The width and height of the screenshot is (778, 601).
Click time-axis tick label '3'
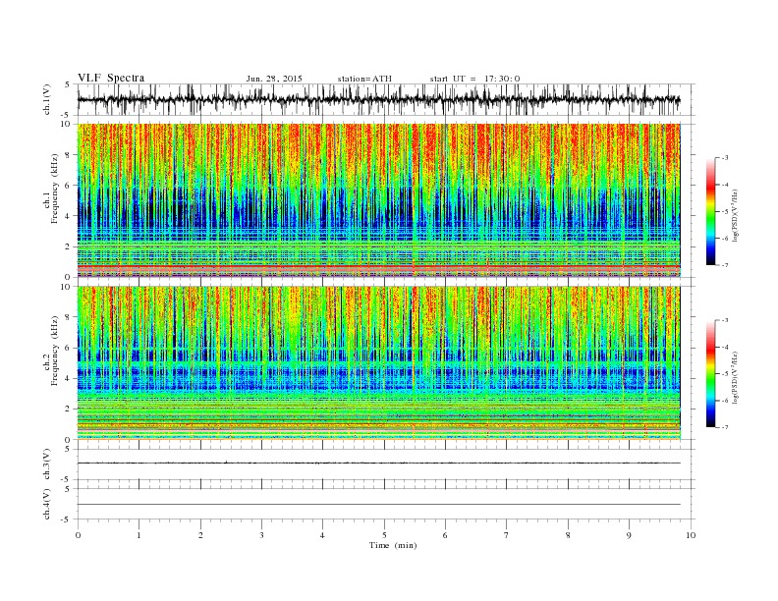261,535
